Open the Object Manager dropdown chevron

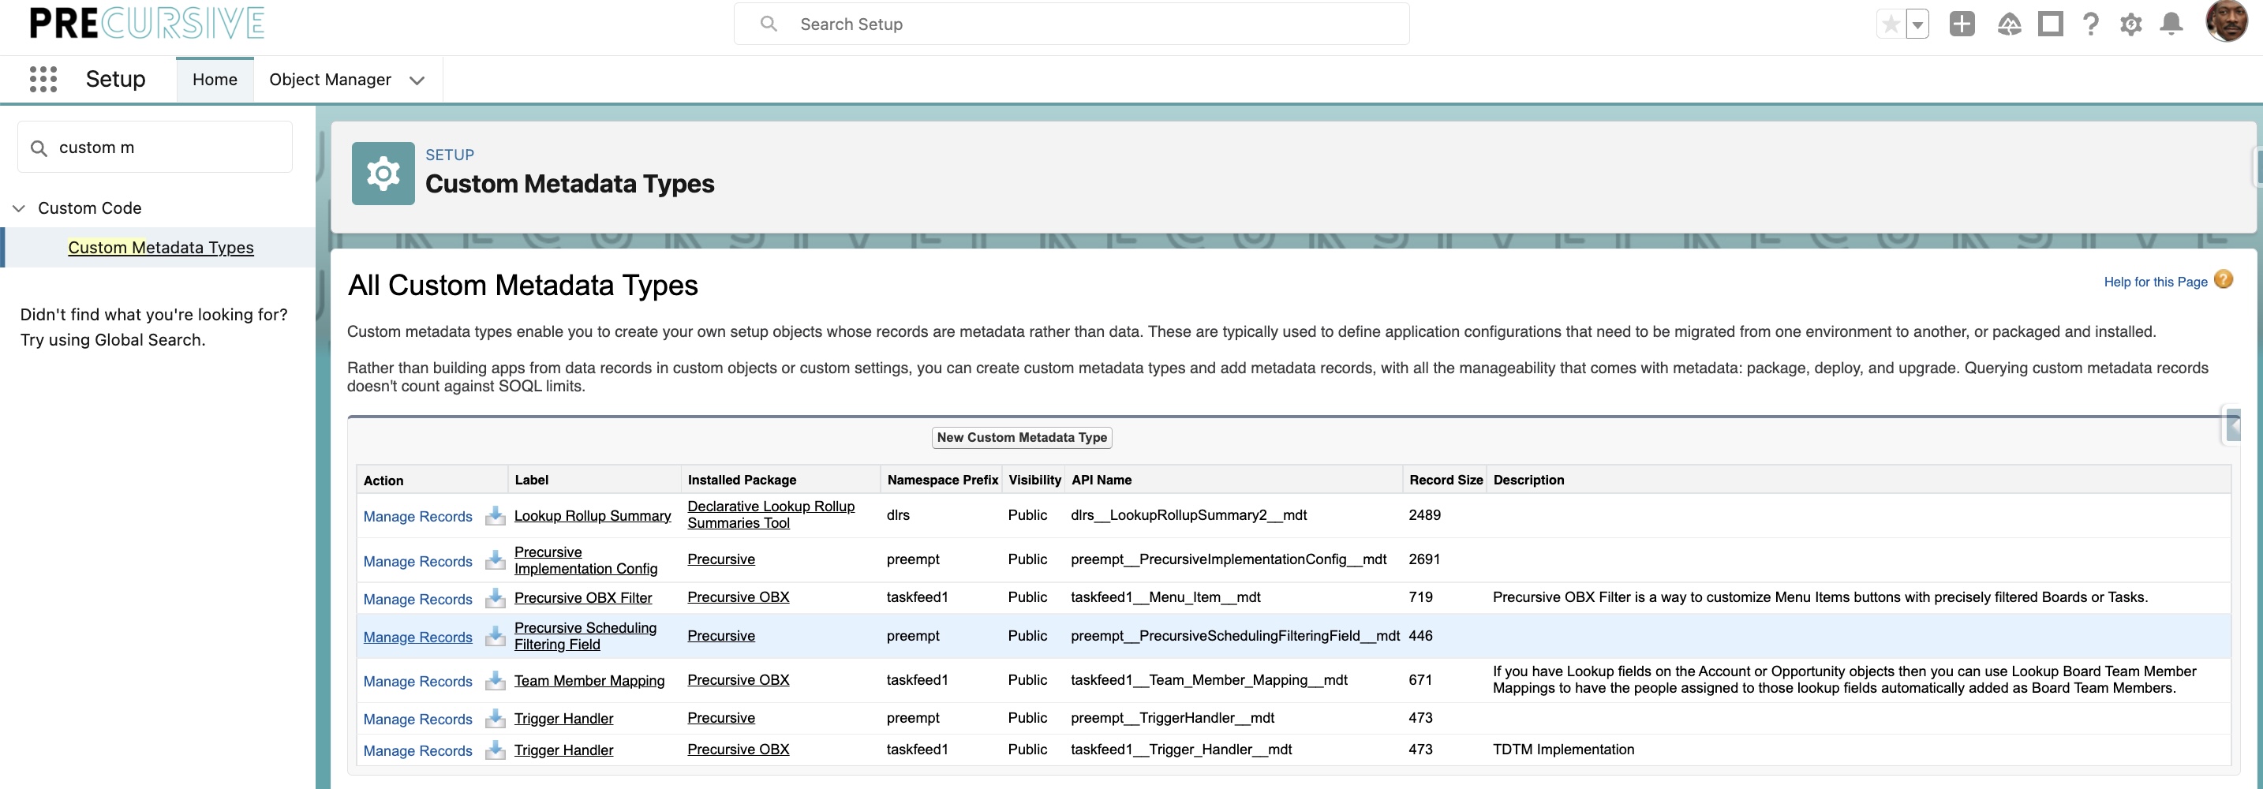tap(417, 80)
